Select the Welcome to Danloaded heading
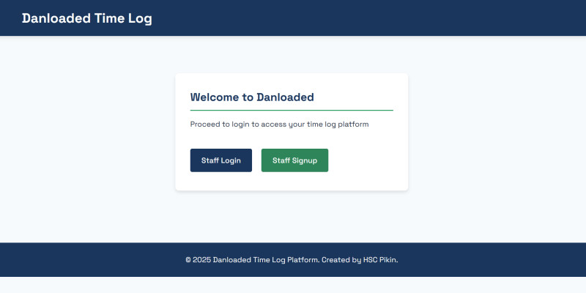586x293 pixels. 252,97
